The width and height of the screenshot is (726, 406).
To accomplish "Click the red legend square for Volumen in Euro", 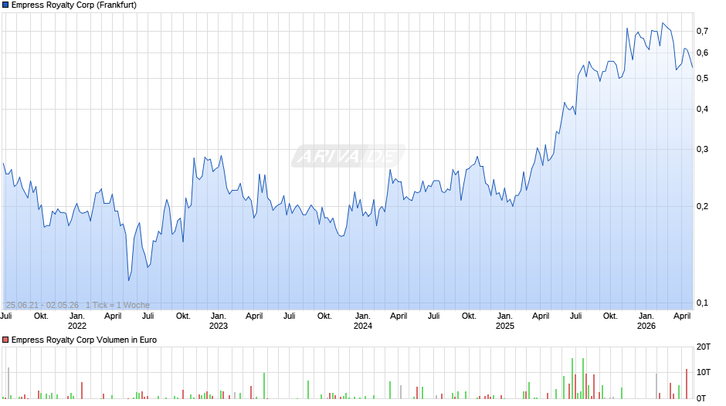I will (x=5, y=340).
